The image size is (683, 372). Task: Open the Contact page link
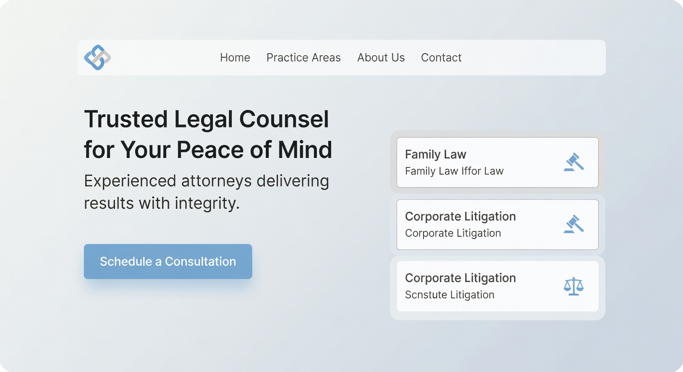pyautogui.click(x=441, y=58)
